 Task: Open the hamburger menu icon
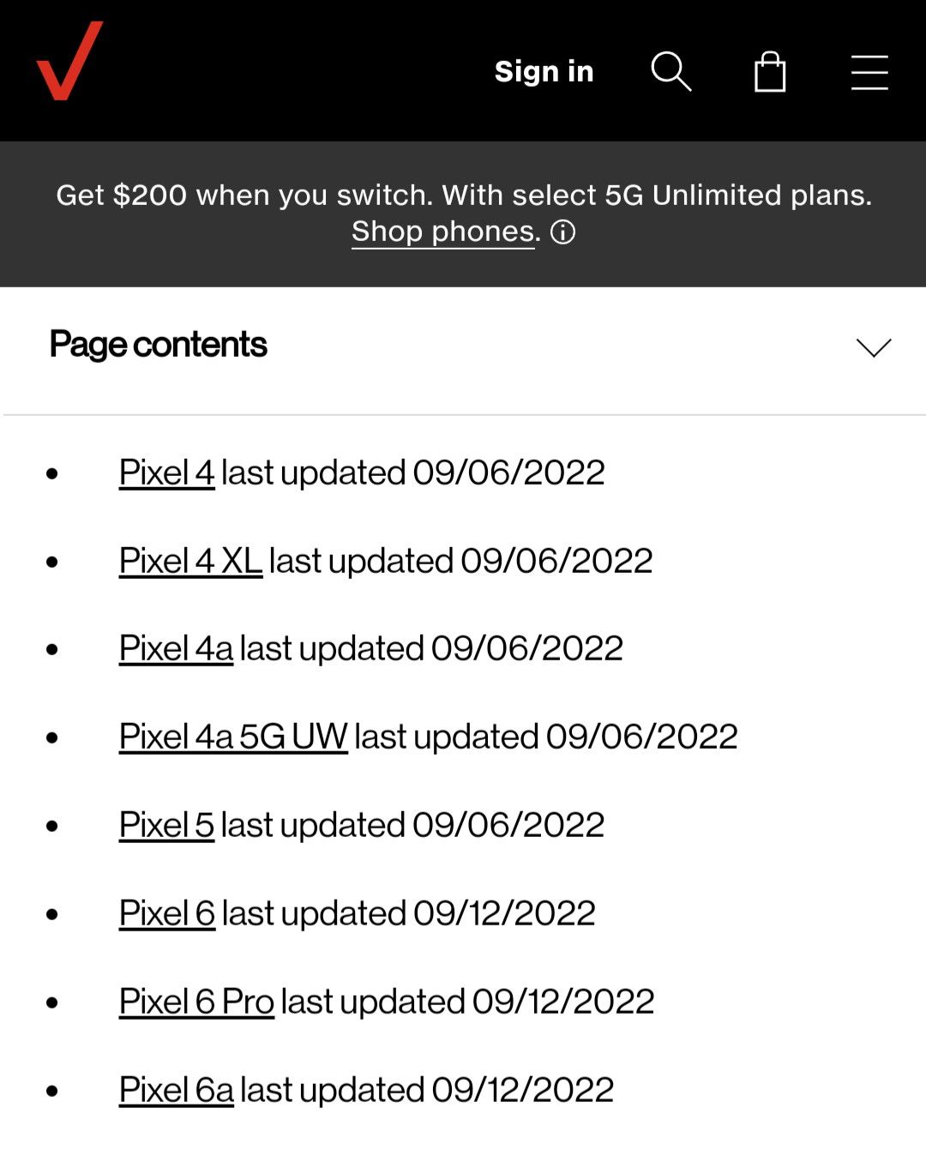(x=869, y=72)
